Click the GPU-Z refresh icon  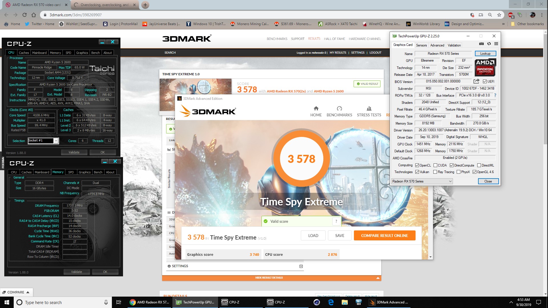(489, 44)
